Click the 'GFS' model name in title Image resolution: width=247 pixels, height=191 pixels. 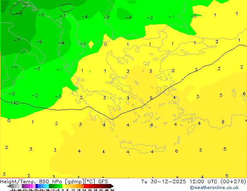(103, 182)
